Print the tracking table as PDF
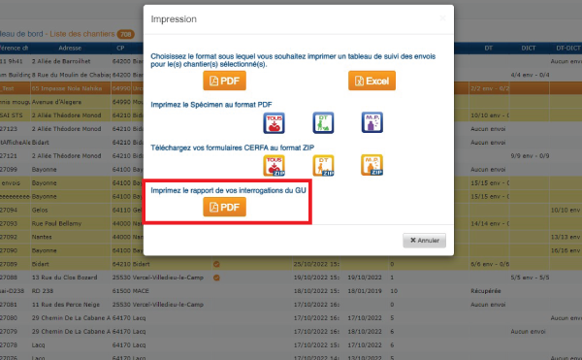The image size is (582, 360). pos(224,81)
